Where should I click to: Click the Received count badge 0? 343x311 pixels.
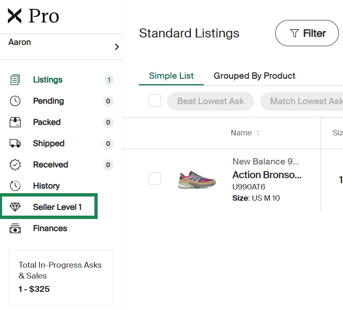coord(108,165)
